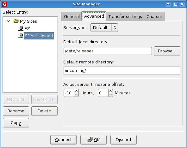The width and height of the screenshot is (187, 148).
Task: Switch to the Charset tab
Action: [x=154, y=16]
